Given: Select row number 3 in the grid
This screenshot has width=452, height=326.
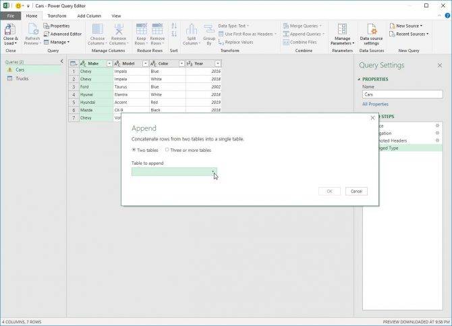Looking at the screenshot, I should [x=74, y=87].
